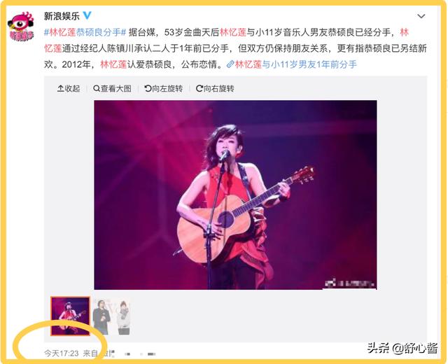Click the chain link icon before article link
The image size is (448, 364).
tap(230, 64)
